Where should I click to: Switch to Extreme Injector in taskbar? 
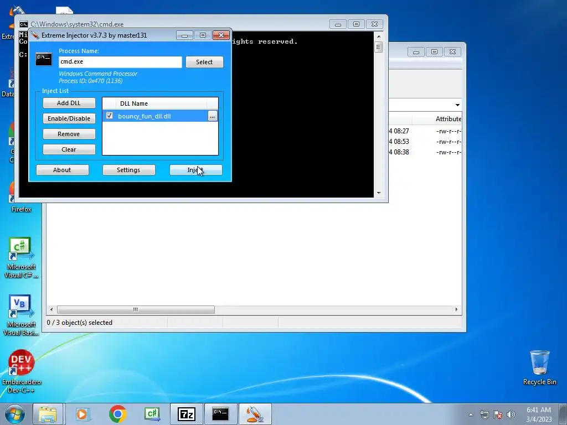point(255,414)
